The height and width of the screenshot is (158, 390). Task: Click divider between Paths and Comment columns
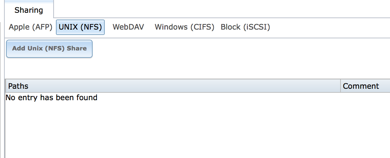coord(340,86)
